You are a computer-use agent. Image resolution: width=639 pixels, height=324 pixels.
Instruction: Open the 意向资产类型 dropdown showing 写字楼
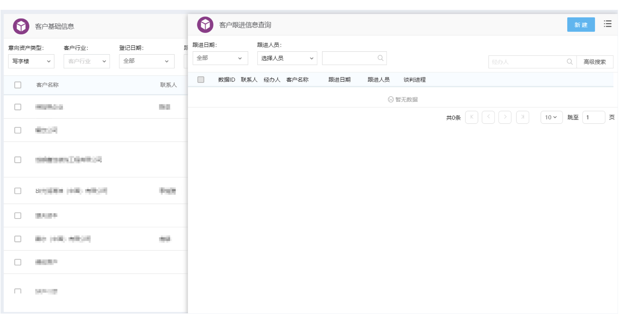tap(31, 61)
